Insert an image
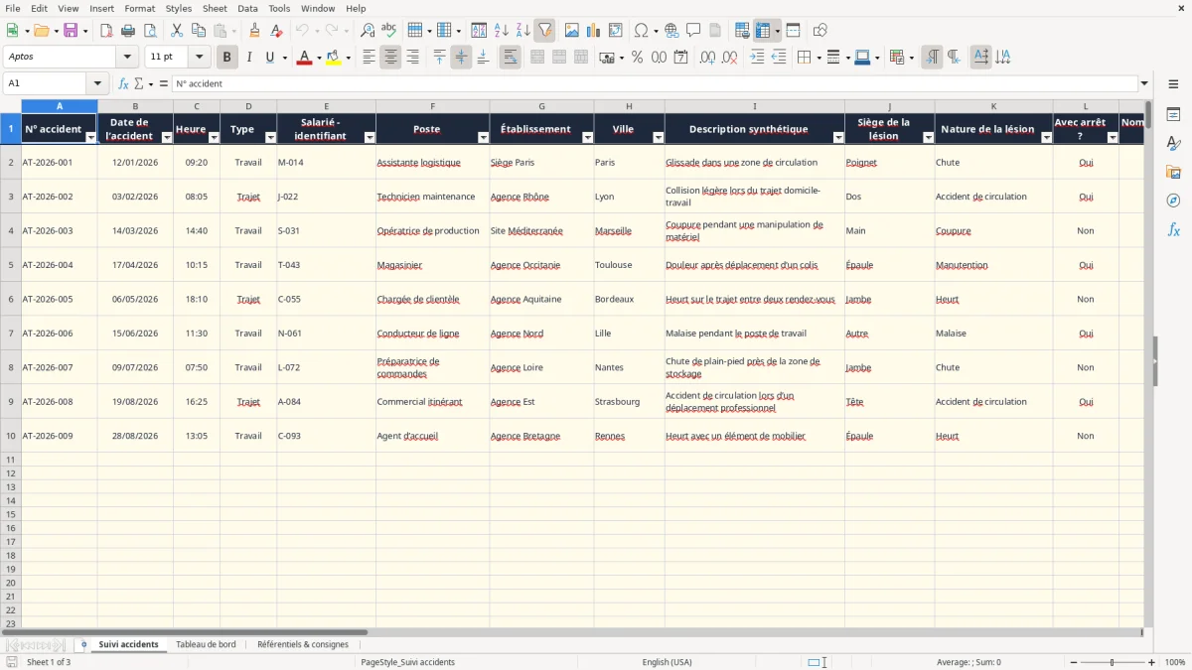Viewport: 1192px width, 670px height. click(572, 31)
